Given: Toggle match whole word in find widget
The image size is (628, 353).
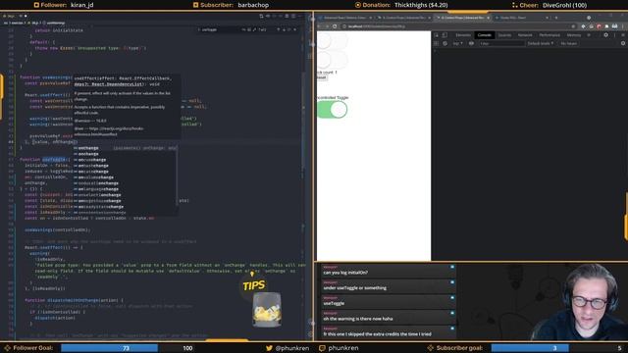Looking at the screenshot, I should 248,29.
